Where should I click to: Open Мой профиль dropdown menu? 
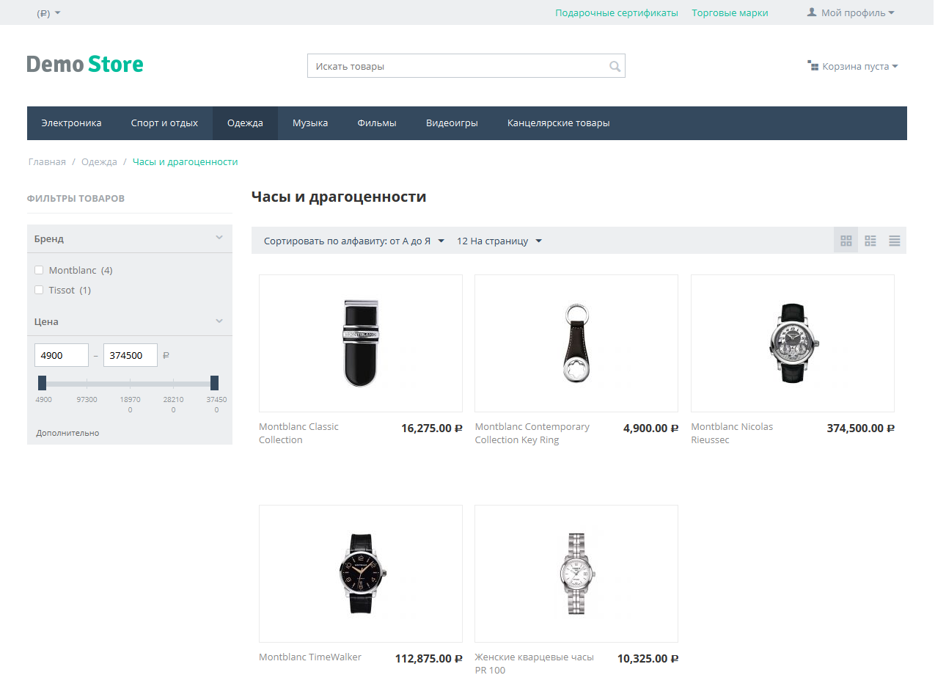(851, 12)
